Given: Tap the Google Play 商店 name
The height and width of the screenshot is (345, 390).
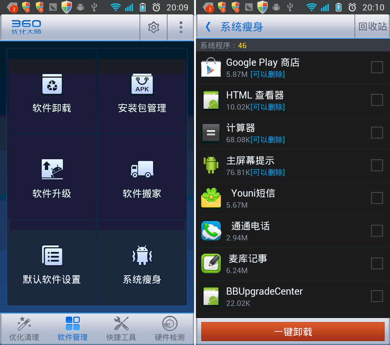Looking at the screenshot, I should (x=263, y=62).
